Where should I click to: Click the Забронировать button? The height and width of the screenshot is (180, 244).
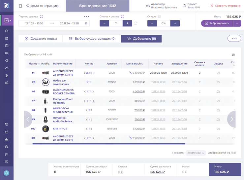click(x=217, y=23)
